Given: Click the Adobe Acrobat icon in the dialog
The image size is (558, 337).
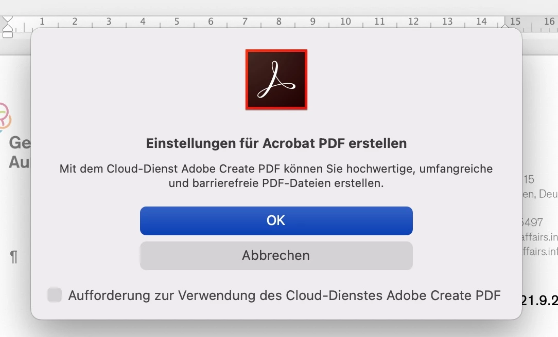Looking at the screenshot, I should 276,80.
